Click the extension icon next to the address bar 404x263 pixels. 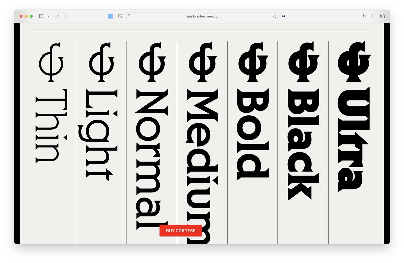284,16
